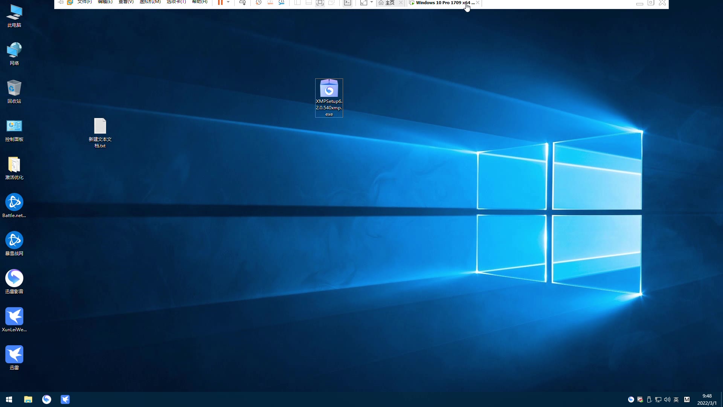723x407 pixels.
Task: Click the Send Ctrl+Alt+Del icon
Action: (x=243, y=3)
